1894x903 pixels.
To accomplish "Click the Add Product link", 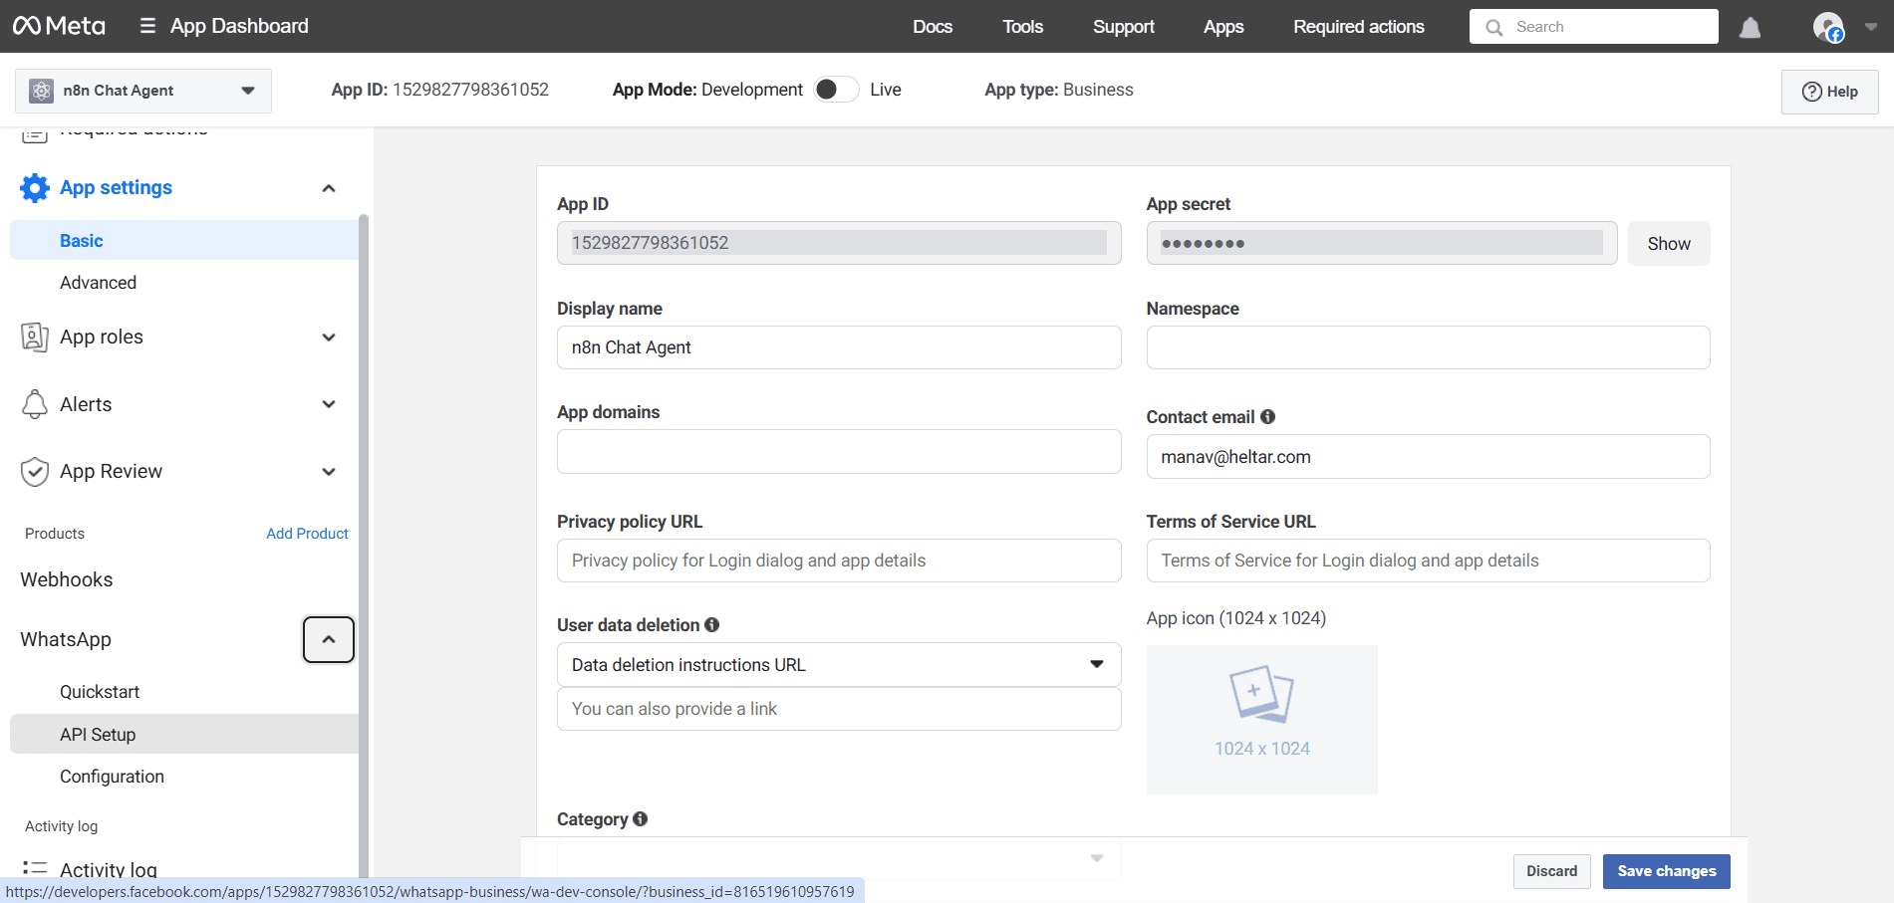I will click(x=307, y=534).
